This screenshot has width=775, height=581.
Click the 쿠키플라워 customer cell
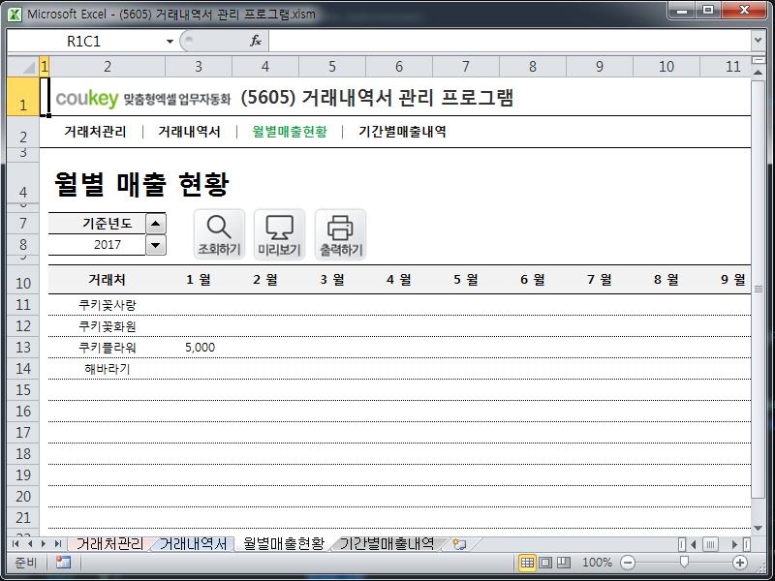tap(107, 348)
